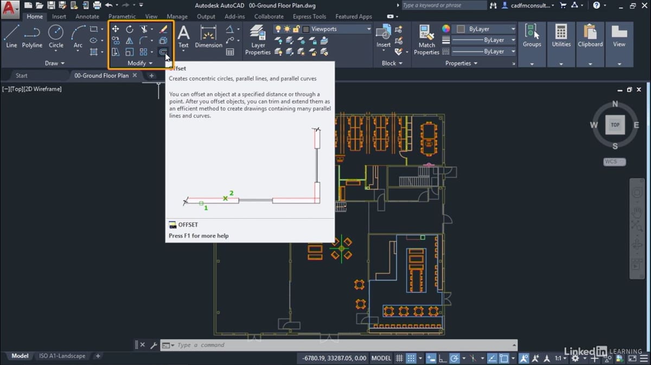Expand the Modify panel dropdown
The image size is (651, 365).
(x=140, y=63)
